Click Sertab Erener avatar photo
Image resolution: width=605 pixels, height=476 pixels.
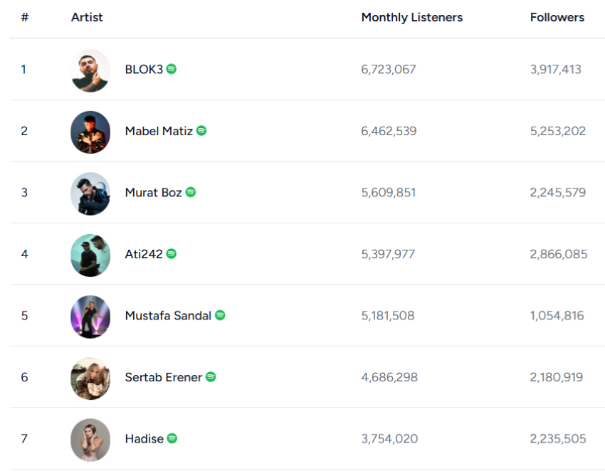point(90,379)
